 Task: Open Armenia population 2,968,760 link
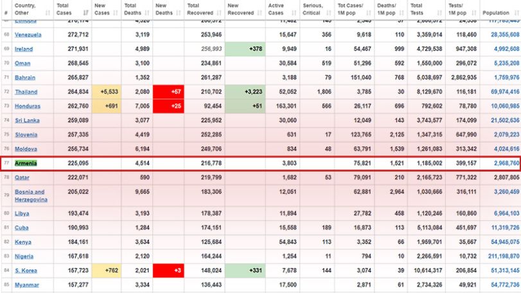pos(506,163)
